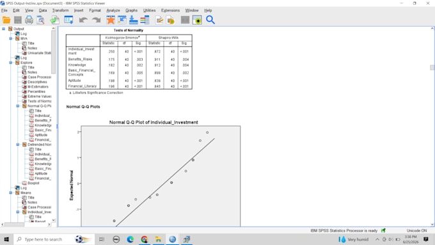Click the taskbar search box
This screenshot has height=245, width=435.
click(54, 239)
